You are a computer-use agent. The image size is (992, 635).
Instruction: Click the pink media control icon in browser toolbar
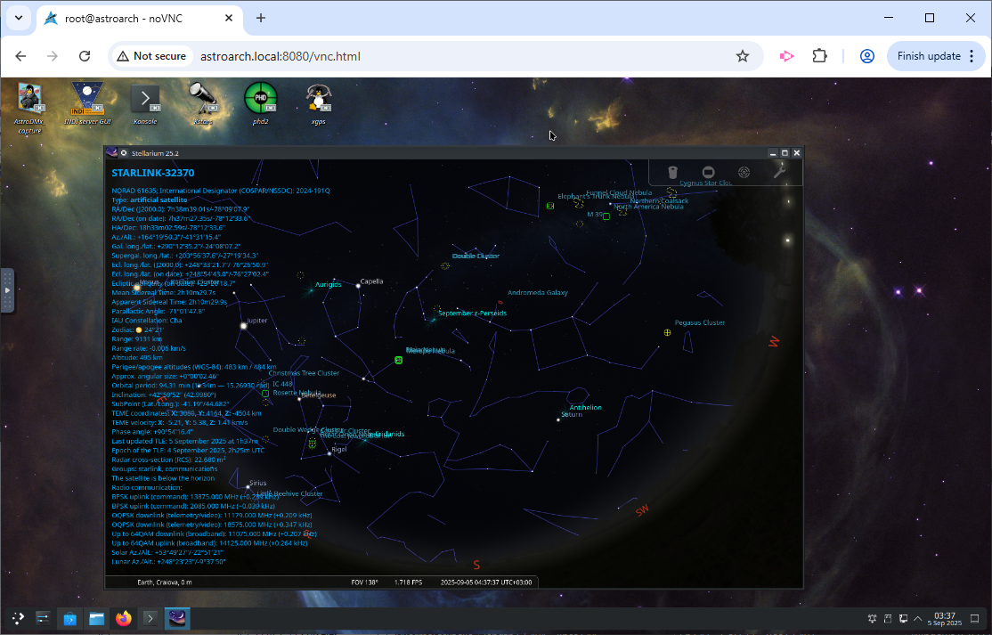pyautogui.click(x=786, y=56)
